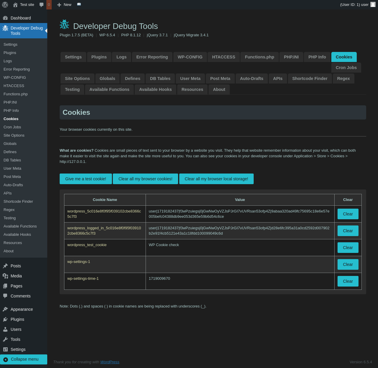Viewport: 378px width, 368px height.
Task: Open Appearance via paintbrush icon
Action: click(5, 309)
